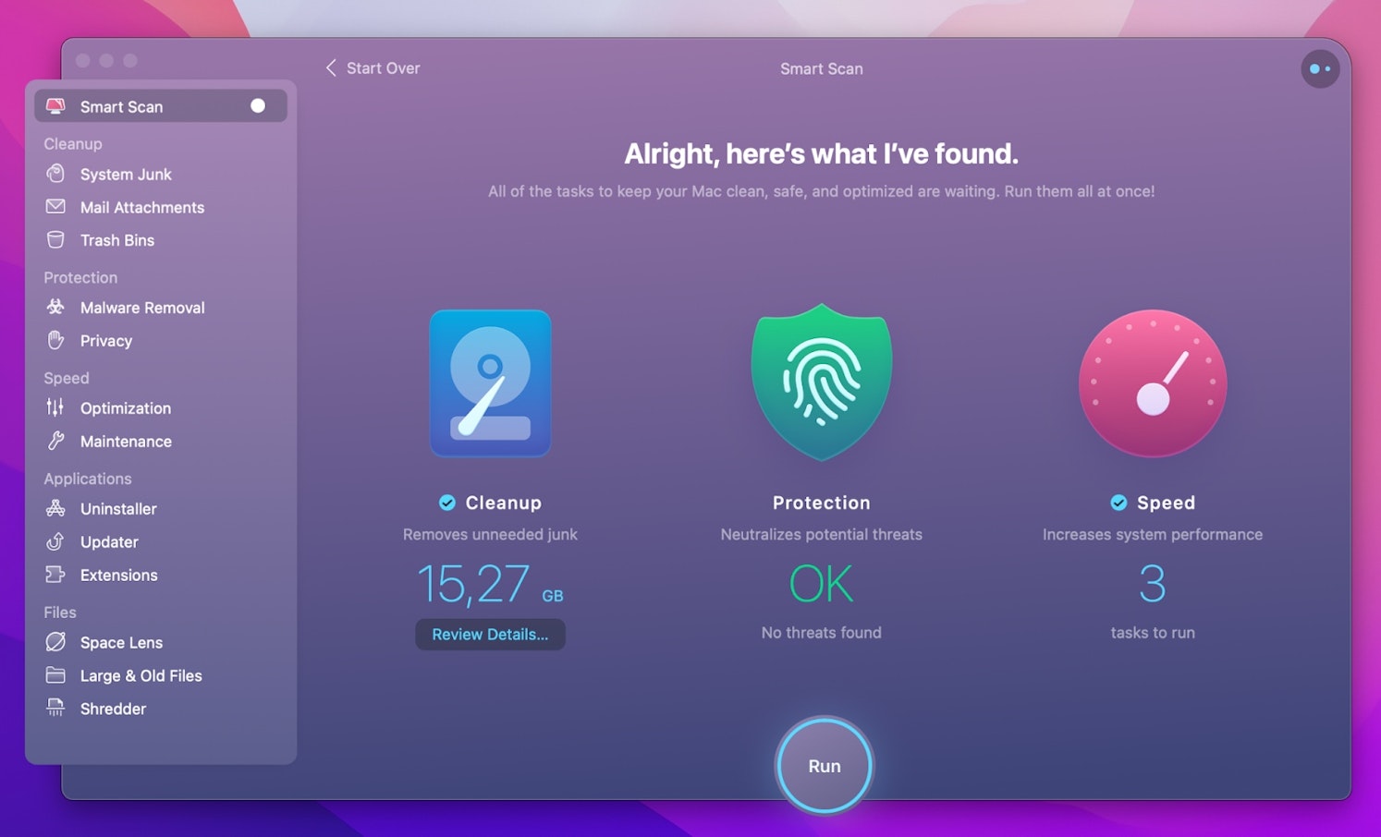This screenshot has width=1381, height=837.
Task: Click the Privacy hand icon
Action: [x=55, y=340]
